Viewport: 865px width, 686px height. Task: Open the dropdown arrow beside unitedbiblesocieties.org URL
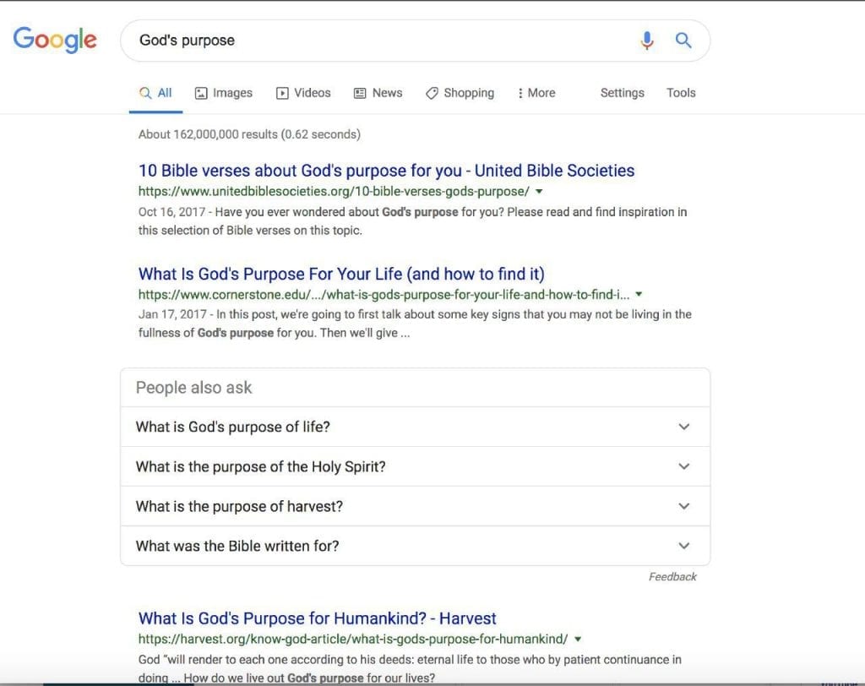coord(539,191)
